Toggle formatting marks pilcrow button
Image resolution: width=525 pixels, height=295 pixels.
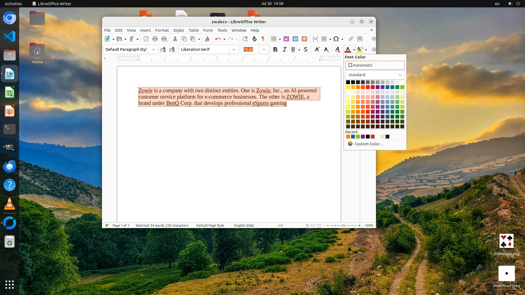coord(263,39)
